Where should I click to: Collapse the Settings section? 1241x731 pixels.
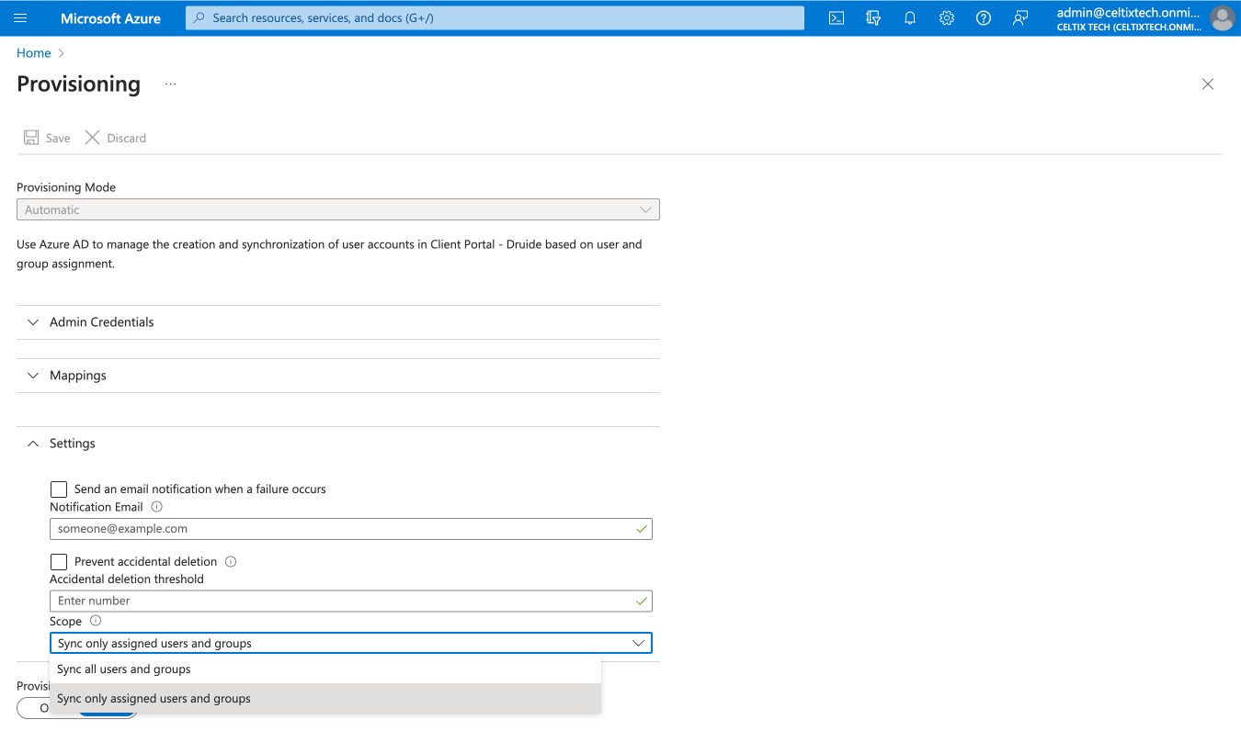click(x=338, y=444)
